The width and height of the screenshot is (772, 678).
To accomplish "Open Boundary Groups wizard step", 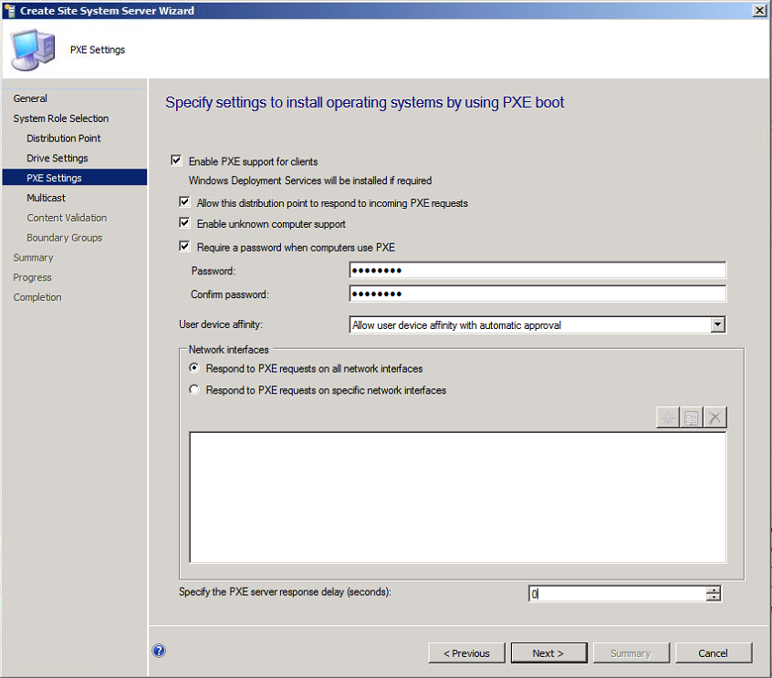I will click(65, 238).
